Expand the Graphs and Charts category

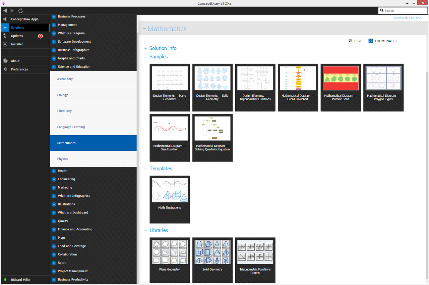(x=54, y=58)
